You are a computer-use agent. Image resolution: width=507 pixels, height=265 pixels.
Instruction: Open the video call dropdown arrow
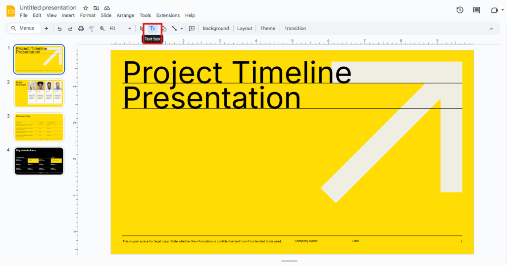pyautogui.click(x=503, y=10)
